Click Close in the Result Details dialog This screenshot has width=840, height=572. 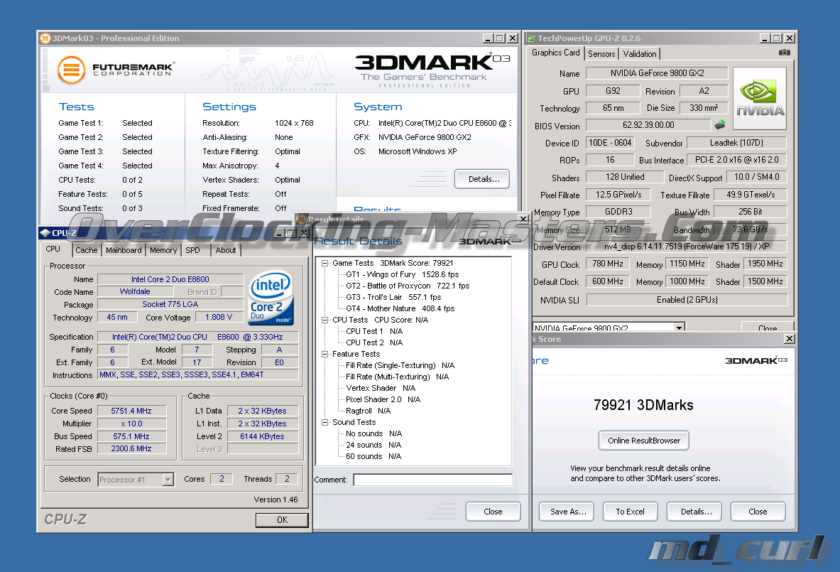coord(493,512)
